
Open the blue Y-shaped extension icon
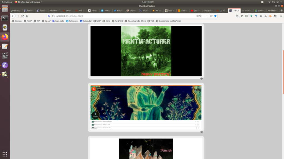click(x=256, y=16)
